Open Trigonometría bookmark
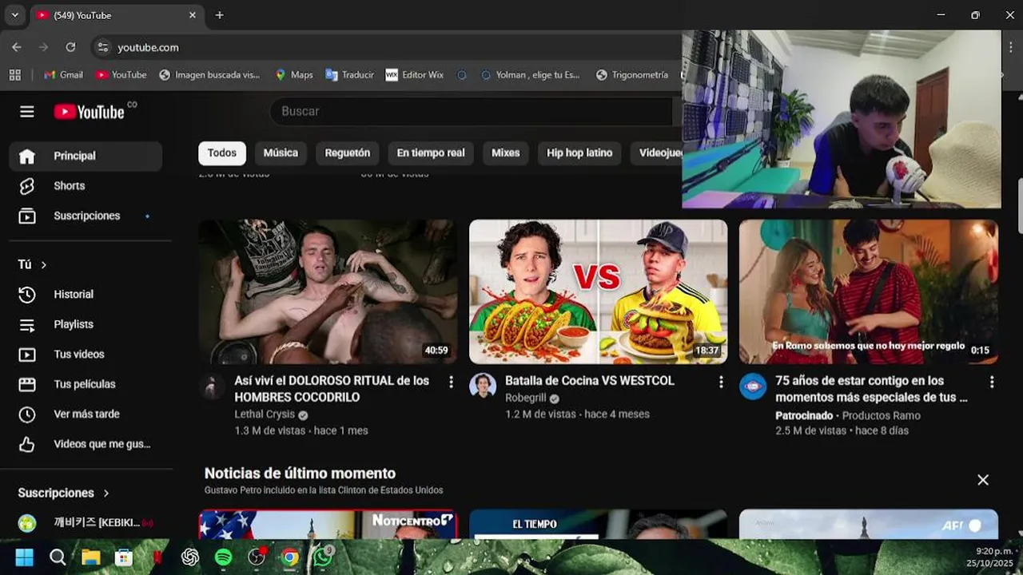1023x575 pixels. click(x=631, y=74)
